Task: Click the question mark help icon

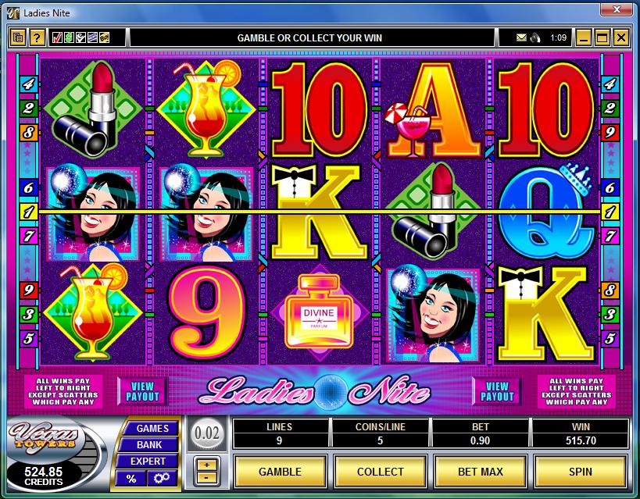Action: (37, 38)
